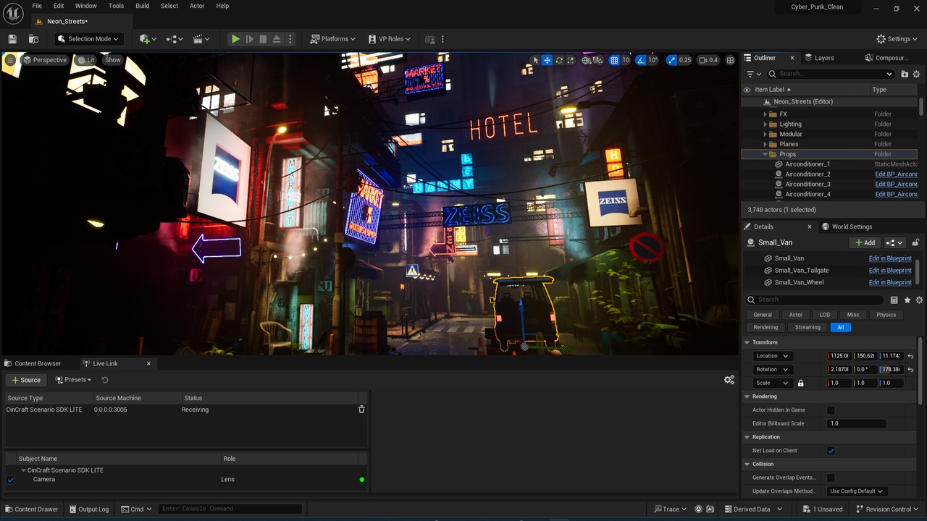
Task: Expand the Lighting folder
Action: (x=765, y=124)
